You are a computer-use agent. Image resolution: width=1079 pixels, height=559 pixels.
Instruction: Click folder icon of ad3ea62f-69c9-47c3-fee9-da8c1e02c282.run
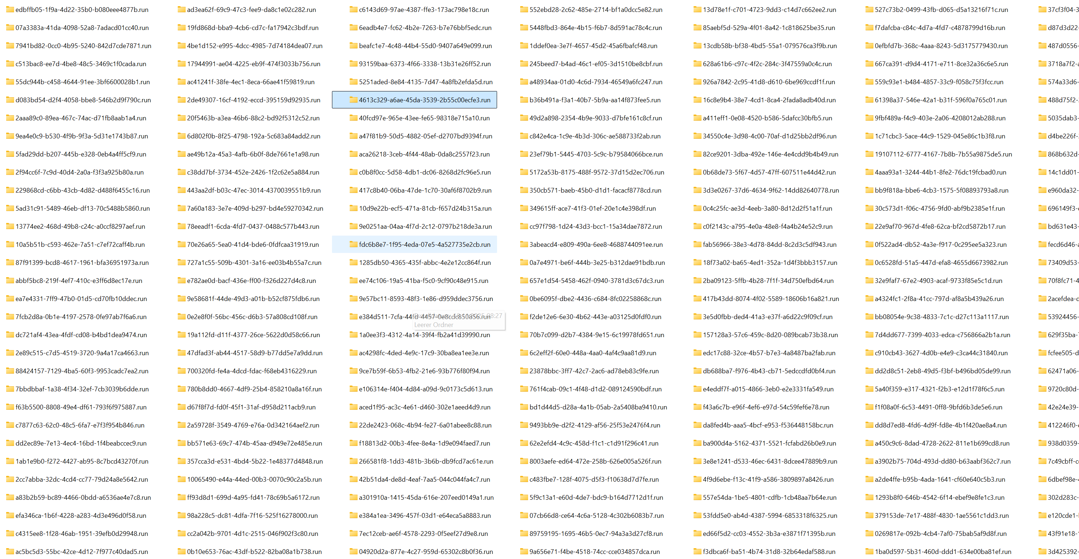(181, 10)
